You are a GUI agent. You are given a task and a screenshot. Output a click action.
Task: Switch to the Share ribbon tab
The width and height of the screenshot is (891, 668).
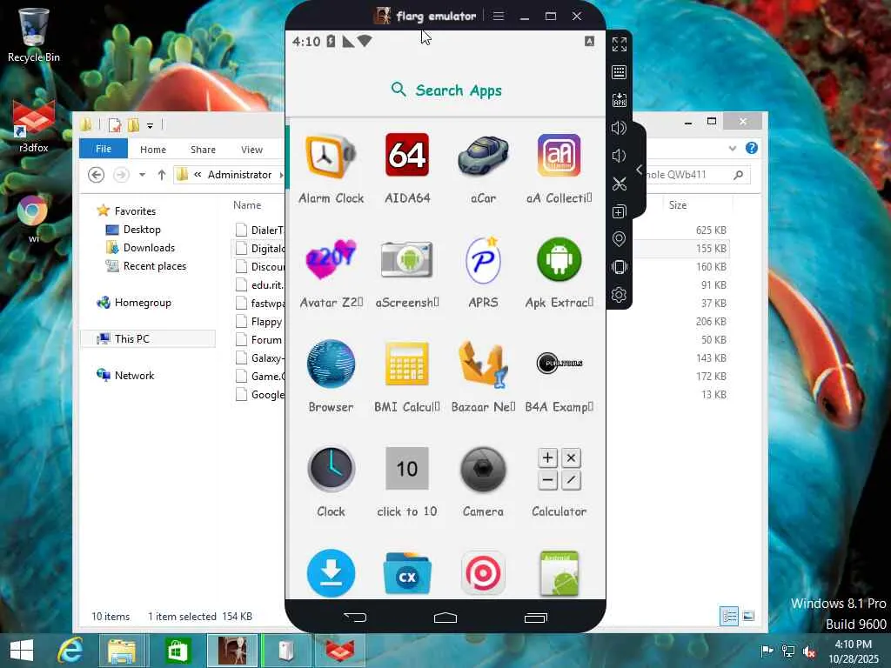coord(203,150)
